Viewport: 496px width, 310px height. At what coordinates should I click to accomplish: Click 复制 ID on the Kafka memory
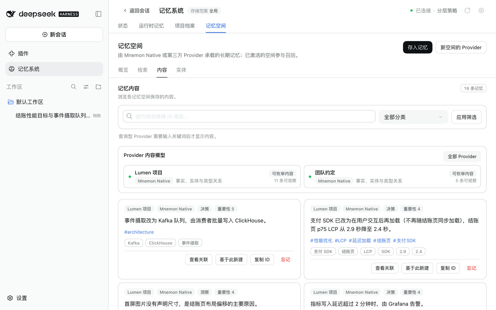click(262, 260)
